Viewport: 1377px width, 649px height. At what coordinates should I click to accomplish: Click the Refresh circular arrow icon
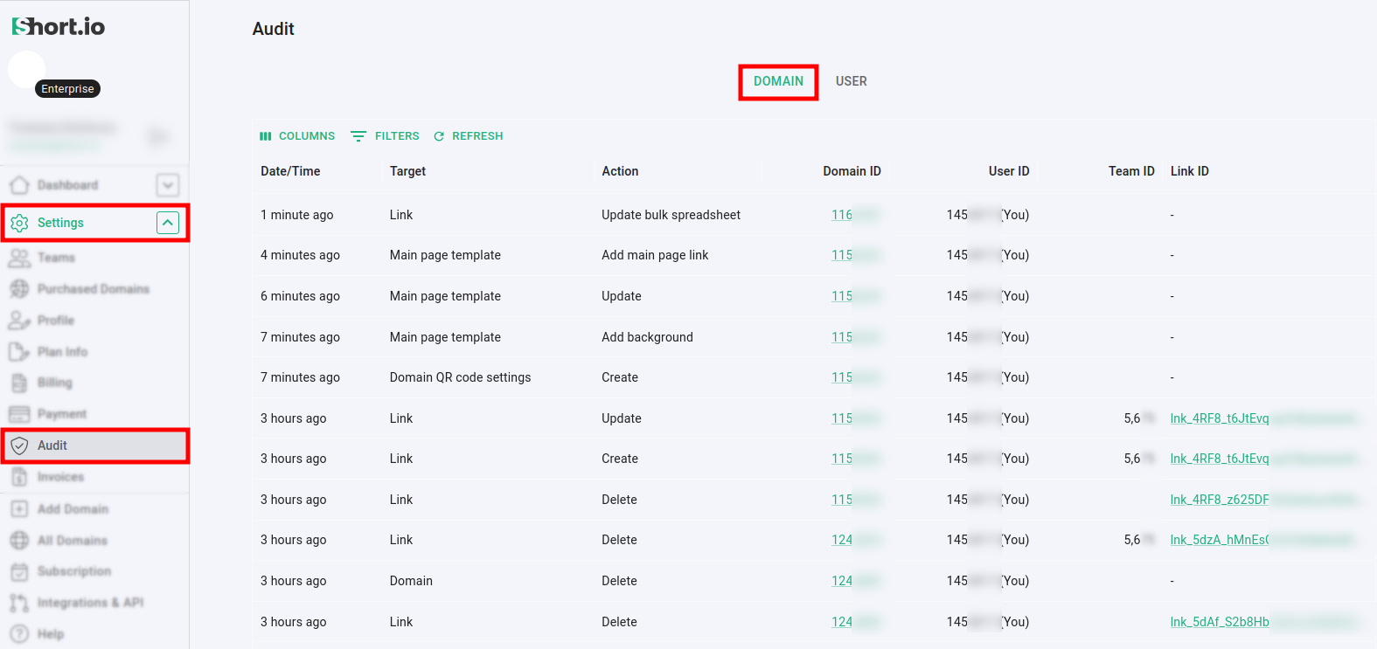439,136
